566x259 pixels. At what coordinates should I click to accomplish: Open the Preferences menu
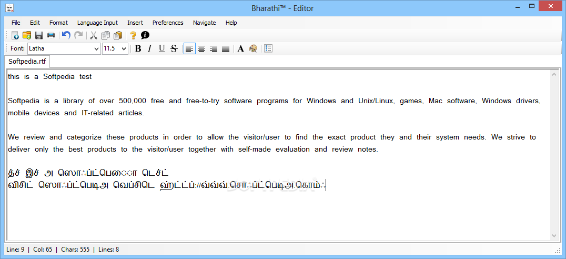(x=168, y=23)
